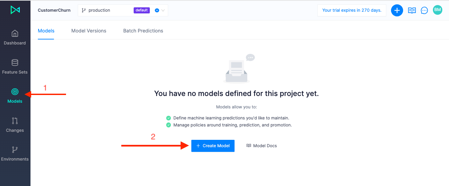Switch to the Batch Predictions tab
Image resolution: width=449 pixels, height=186 pixels.
(x=143, y=31)
